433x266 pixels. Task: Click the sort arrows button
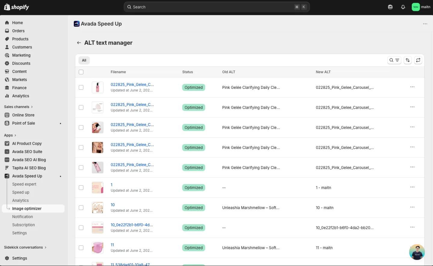(408, 60)
